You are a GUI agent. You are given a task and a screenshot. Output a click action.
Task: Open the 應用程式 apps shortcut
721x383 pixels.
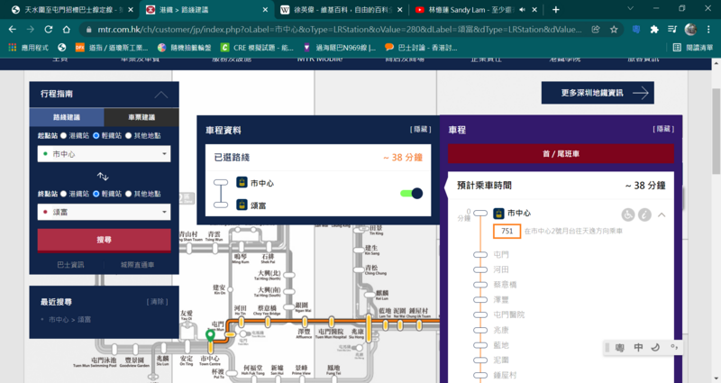point(29,48)
